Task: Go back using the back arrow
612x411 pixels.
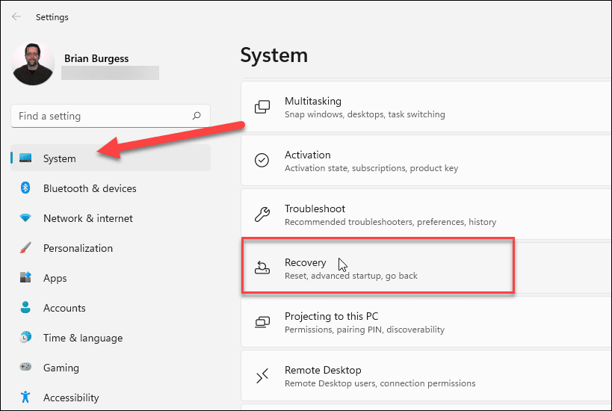Action: click(16, 16)
